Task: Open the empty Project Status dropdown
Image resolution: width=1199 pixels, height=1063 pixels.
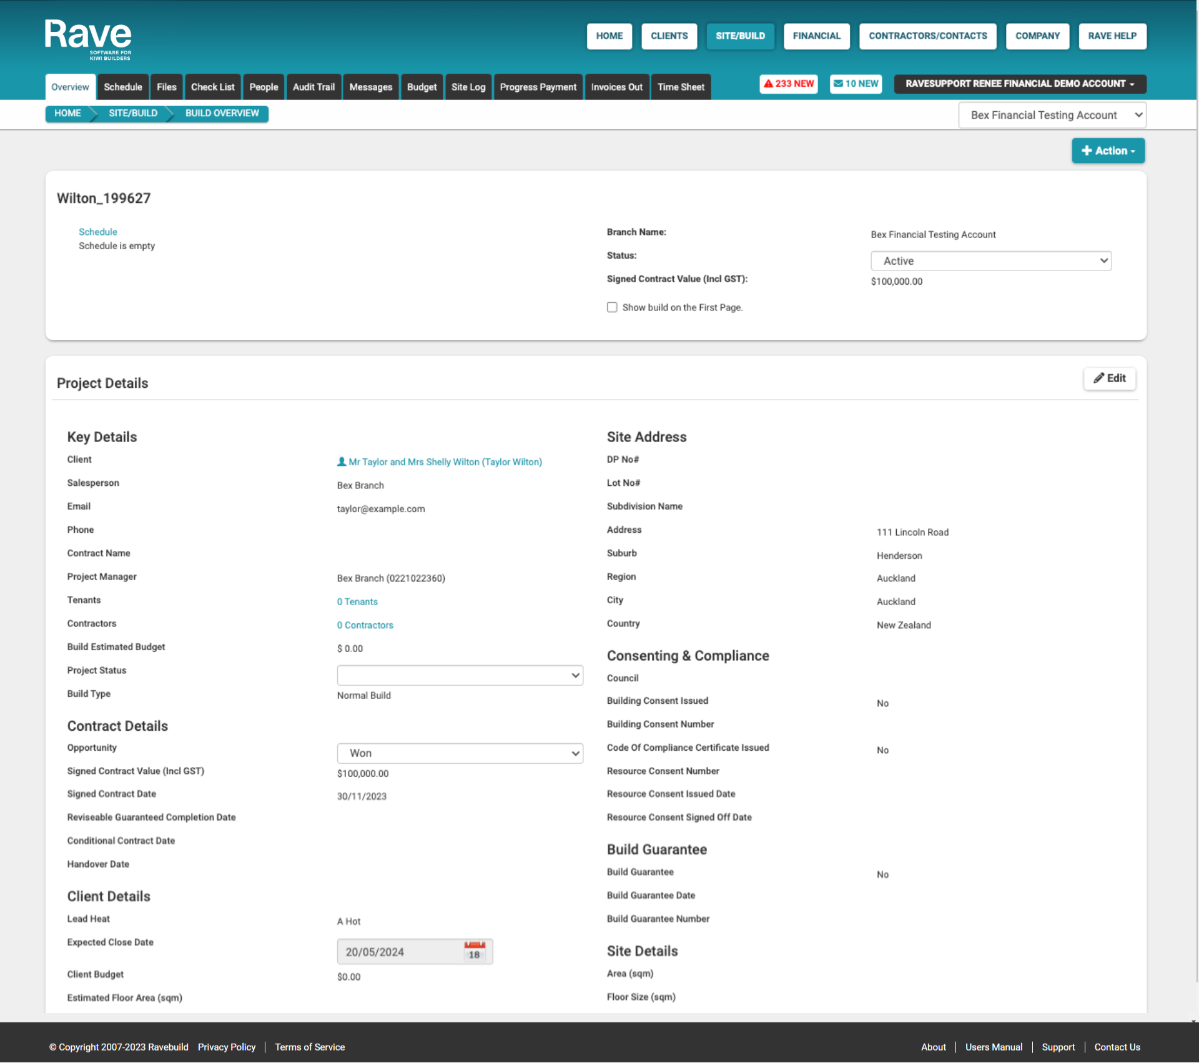Action: [460, 675]
